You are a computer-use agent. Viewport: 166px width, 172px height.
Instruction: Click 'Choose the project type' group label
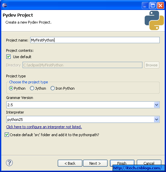pos(29,82)
